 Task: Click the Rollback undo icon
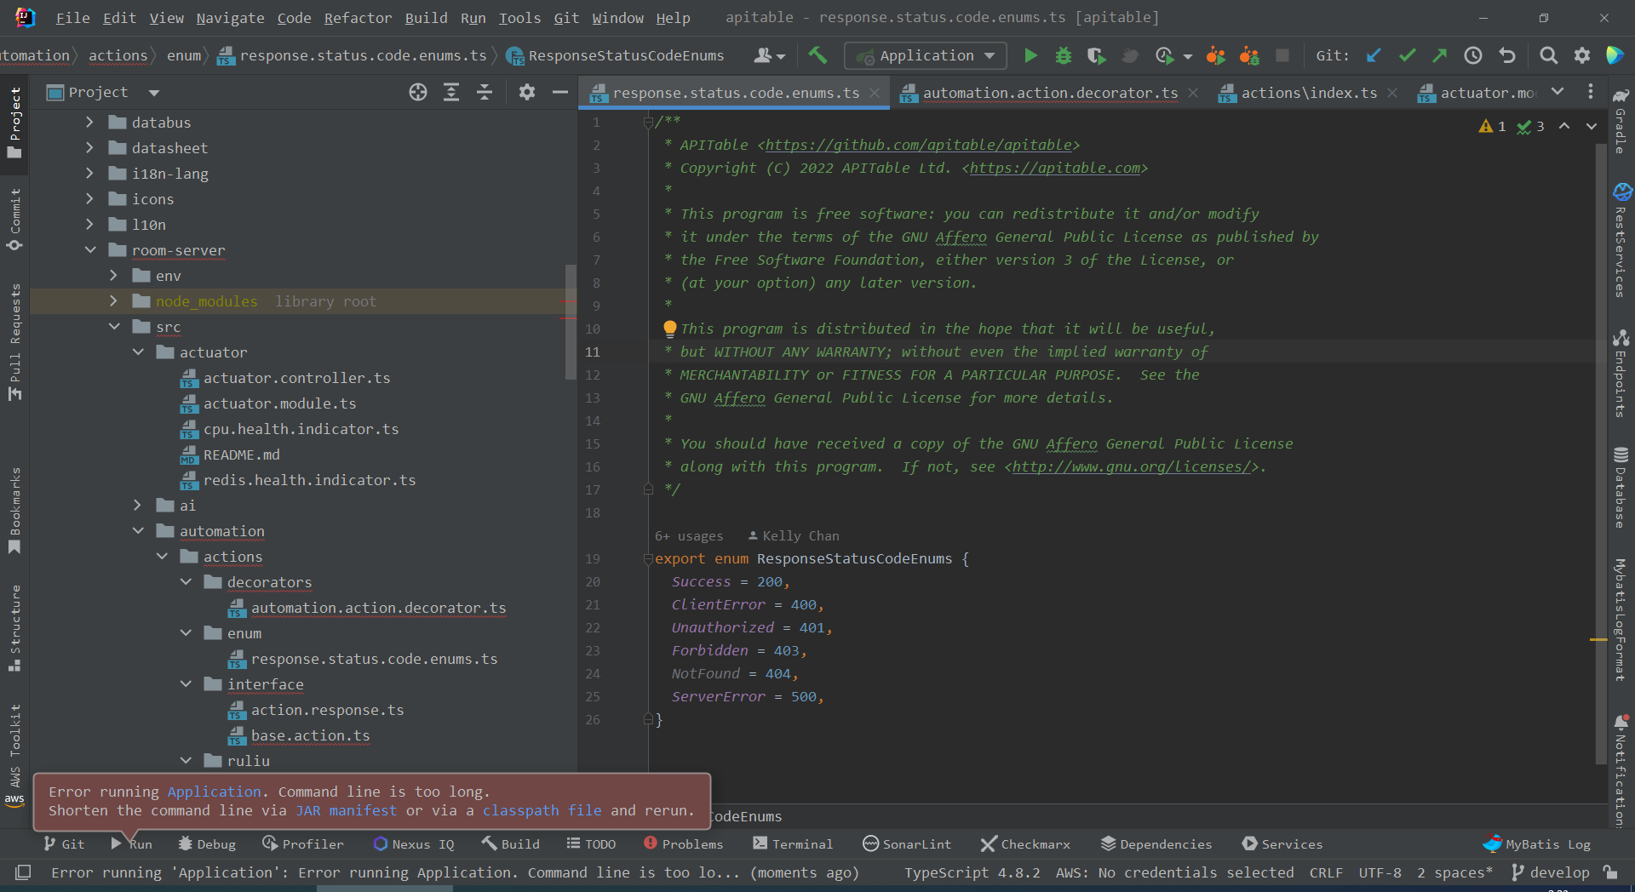click(x=1506, y=56)
